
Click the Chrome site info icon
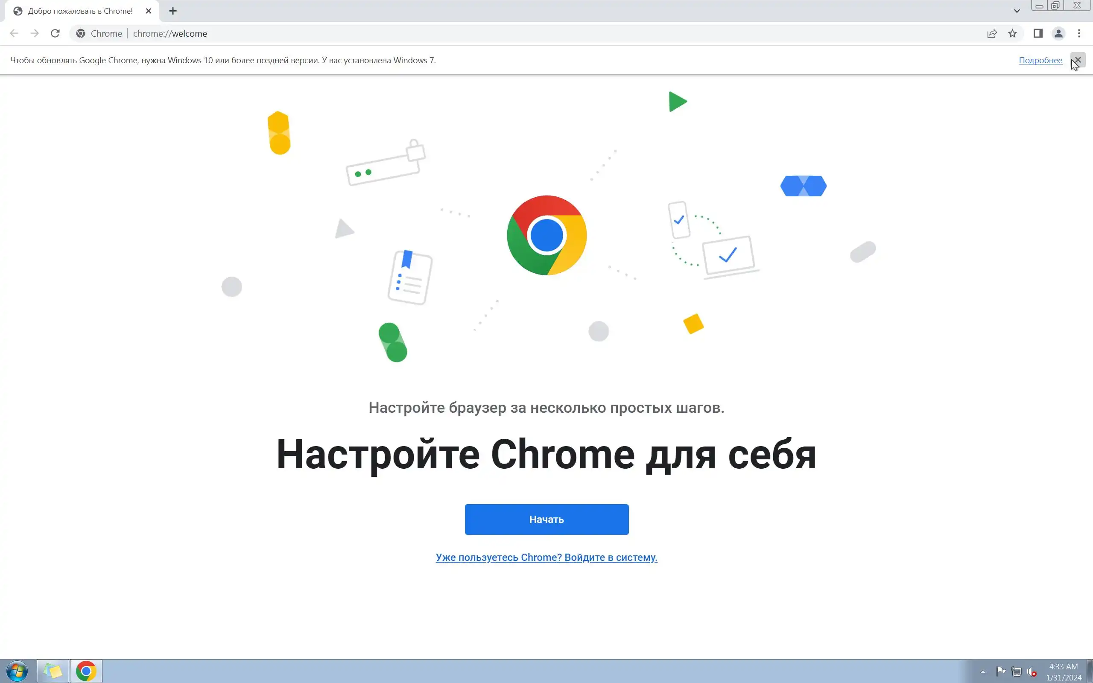(81, 33)
